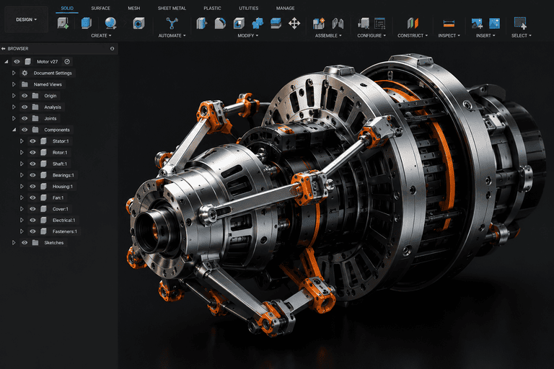
Task: Expand the Document Settings node
Action: click(14, 73)
